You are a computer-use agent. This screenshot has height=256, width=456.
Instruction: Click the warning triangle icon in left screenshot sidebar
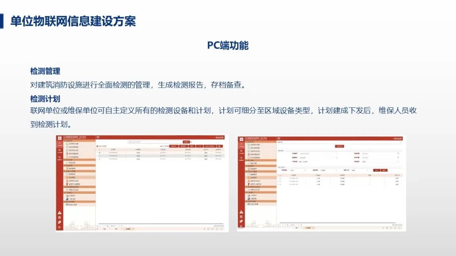click(x=60, y=213)
